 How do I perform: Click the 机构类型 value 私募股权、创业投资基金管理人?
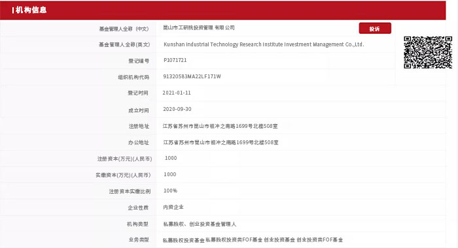[200, 224]
